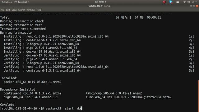Maximize the terminal window
The height and width of the screenshot is (112, 199).
pos(194,6)
